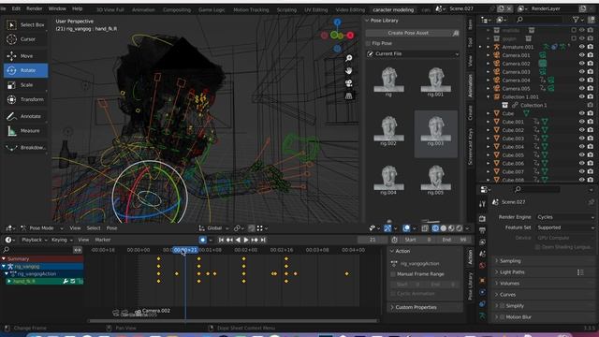Click the current frame number field
This screenshot has height=337, width=599.
[373, 240]
